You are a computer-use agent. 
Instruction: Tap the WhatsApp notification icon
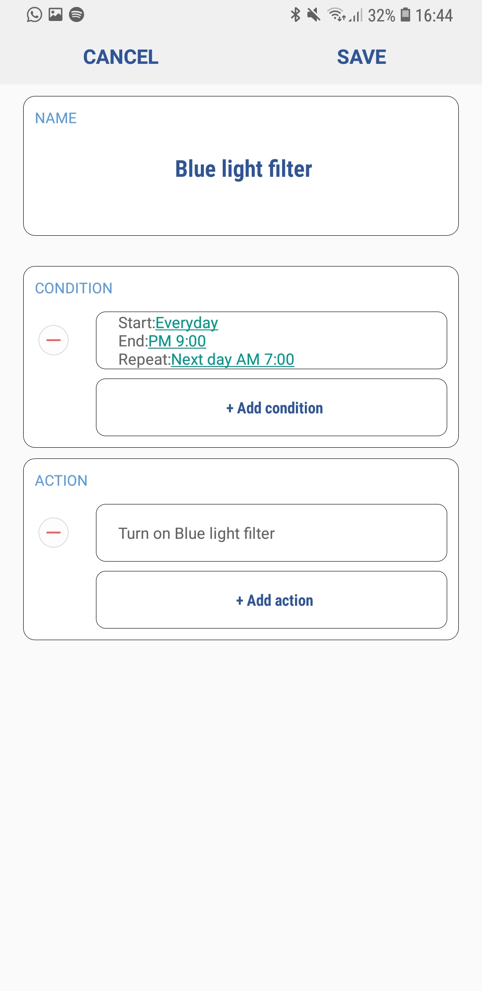coord(34,15)
